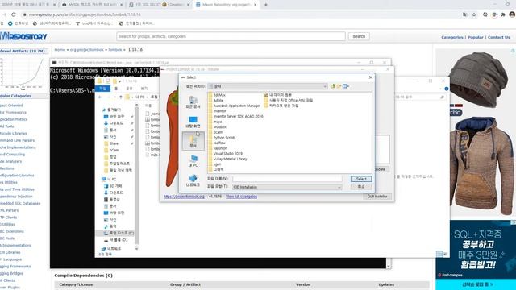The width and height of the screenshot is (516, 290).
Task: Choose 내 PC in Select dialog places bar
Action: point(193,161)
